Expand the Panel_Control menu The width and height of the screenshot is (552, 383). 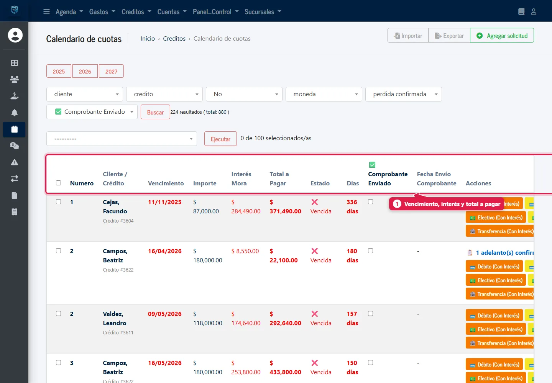(215, 11)
